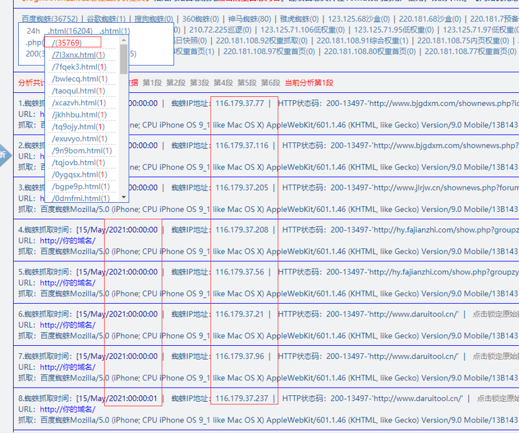The width and height of the screenshot is (519, 433).
Task: Select the 220.181.108.92权重抓取(0) filter
Action: click(262, 41)
